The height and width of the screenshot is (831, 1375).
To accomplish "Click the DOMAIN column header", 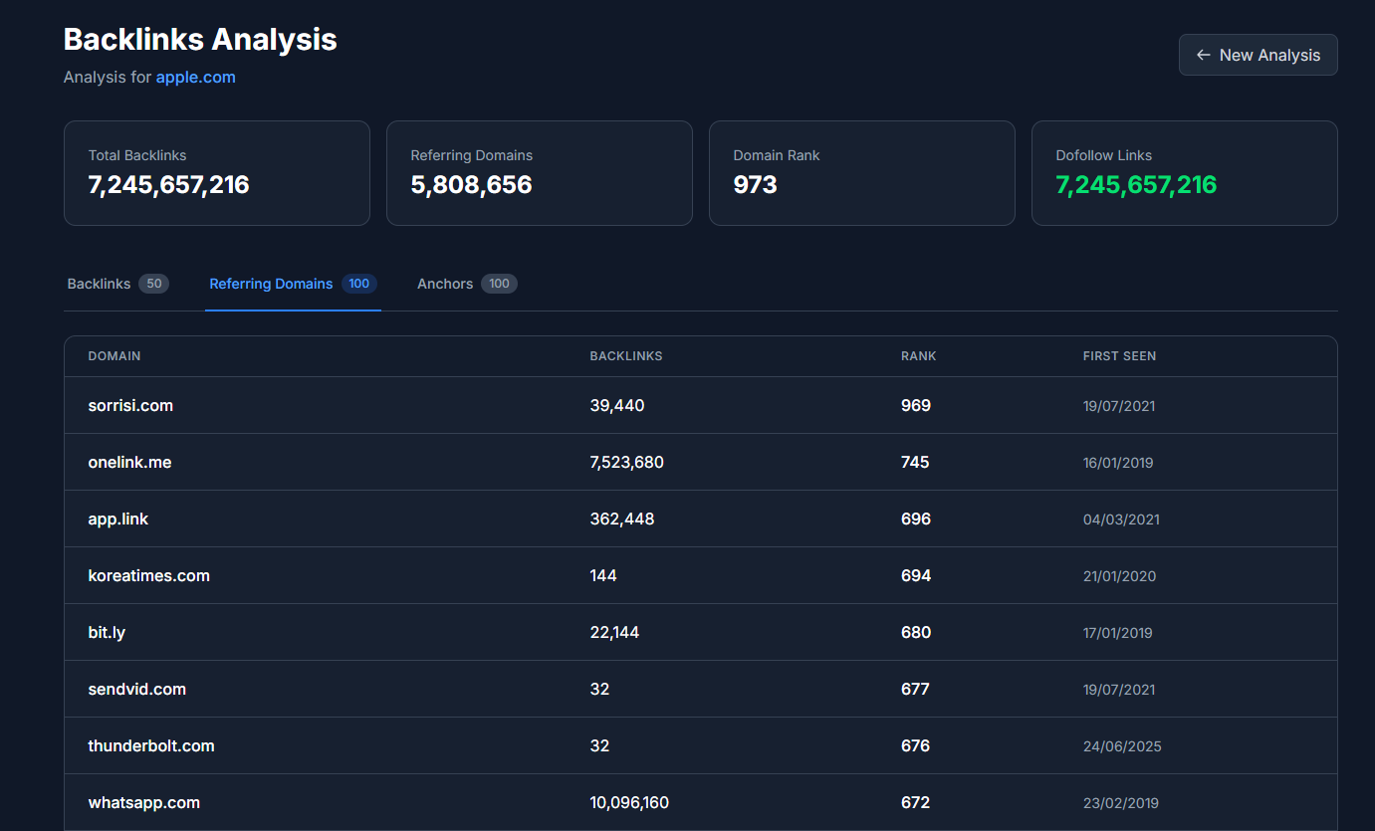I will point(115,355).
